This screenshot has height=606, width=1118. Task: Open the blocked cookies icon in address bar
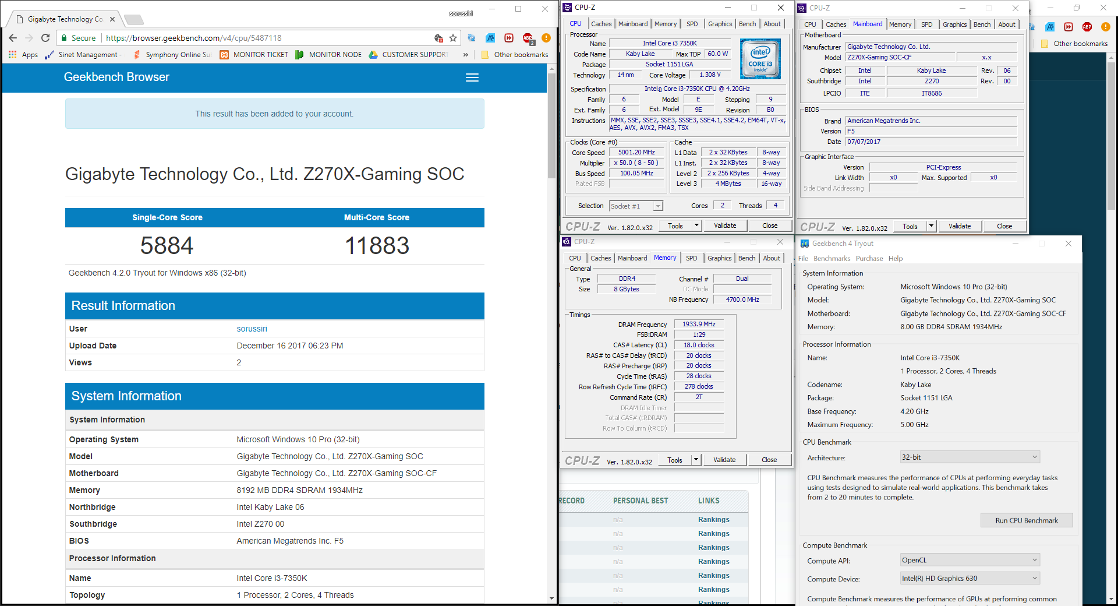438,38
